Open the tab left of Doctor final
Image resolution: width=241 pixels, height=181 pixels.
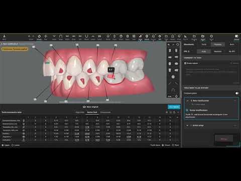(80, 112)
